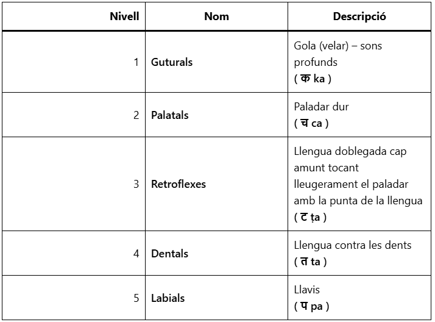Click the Nivell column header
435x322 pixels.
coord(124,16)
